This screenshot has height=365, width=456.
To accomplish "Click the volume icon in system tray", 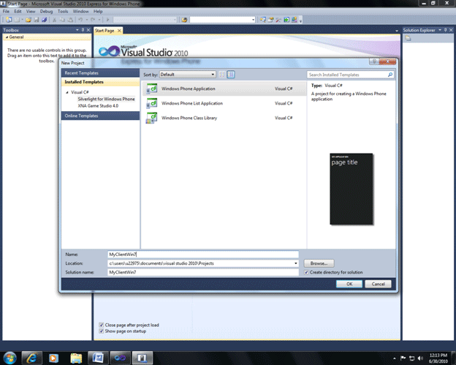I will pos(420,358).
